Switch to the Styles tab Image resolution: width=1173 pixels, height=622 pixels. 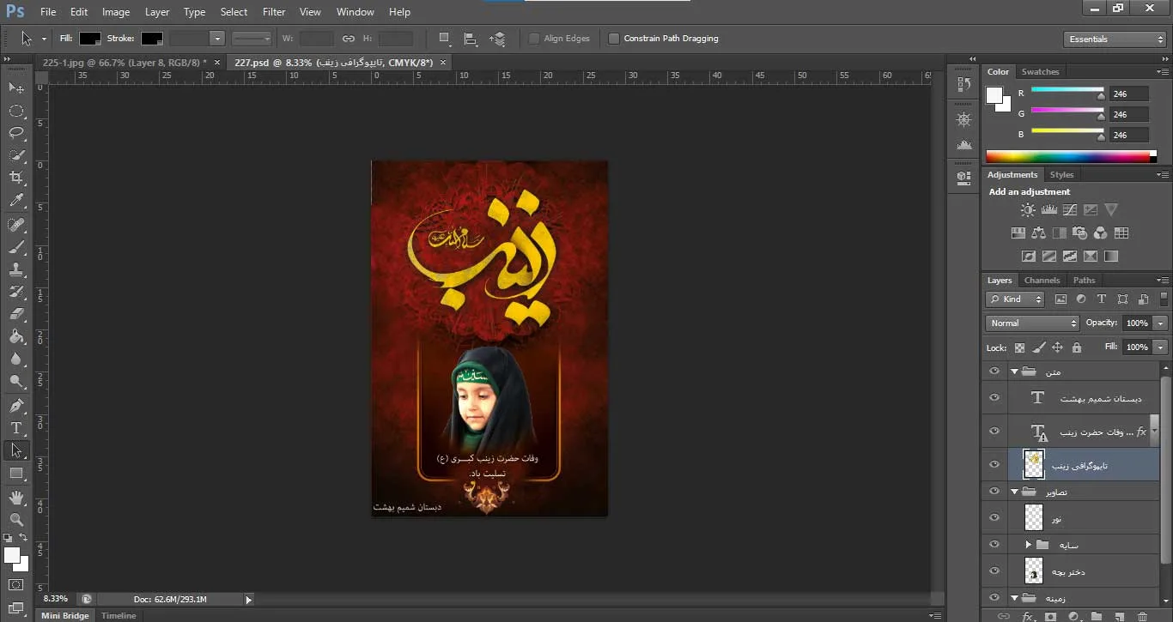[1061, 174]
